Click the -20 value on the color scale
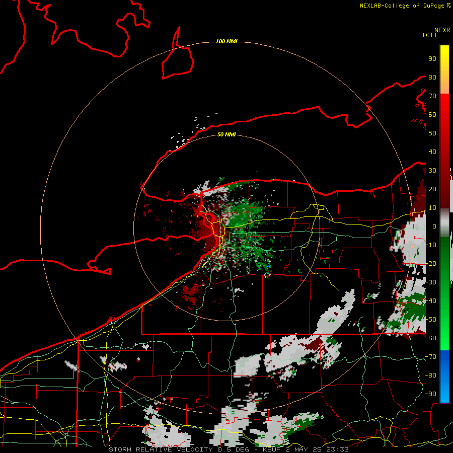Viewport: 453px width, 453px height. tap(430, 264)
